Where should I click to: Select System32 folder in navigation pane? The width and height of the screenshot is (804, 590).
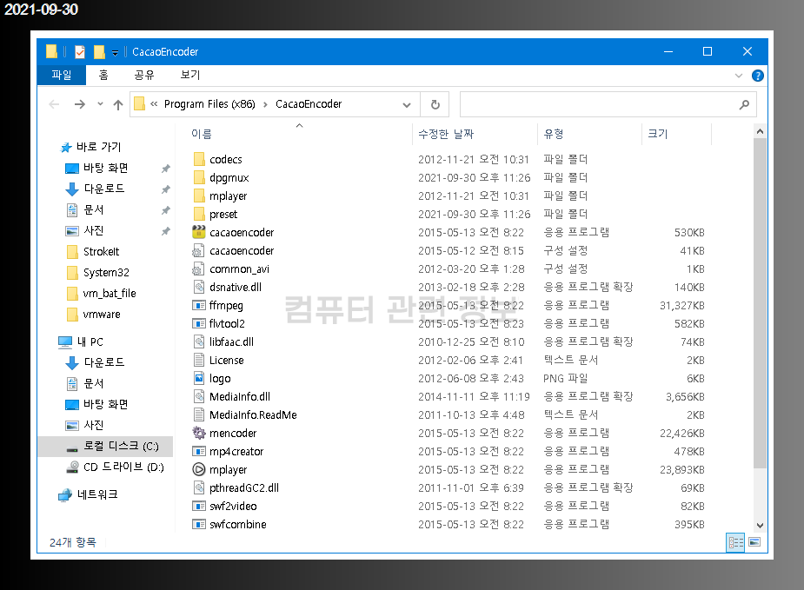click(x=106, y=273)
